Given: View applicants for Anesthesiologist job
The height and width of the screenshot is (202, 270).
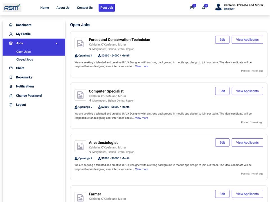Looking at the screenshot, I should tap(247, 143).
